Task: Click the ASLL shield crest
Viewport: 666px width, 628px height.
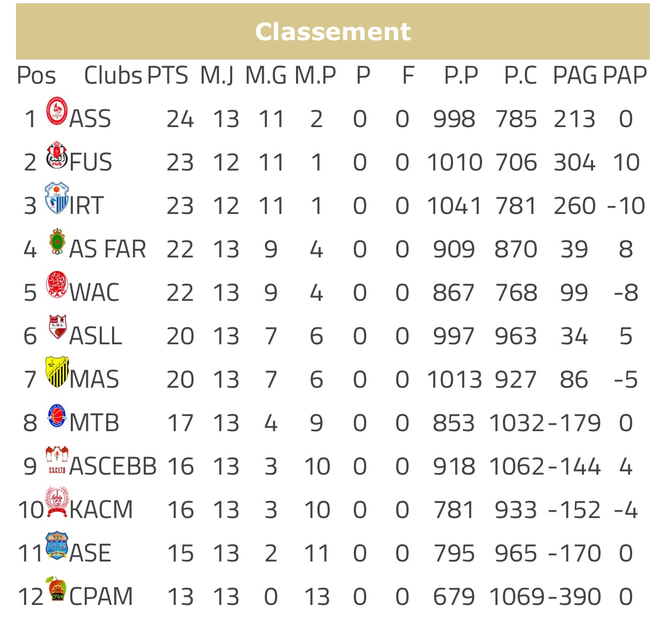Action: click(57, 328)
